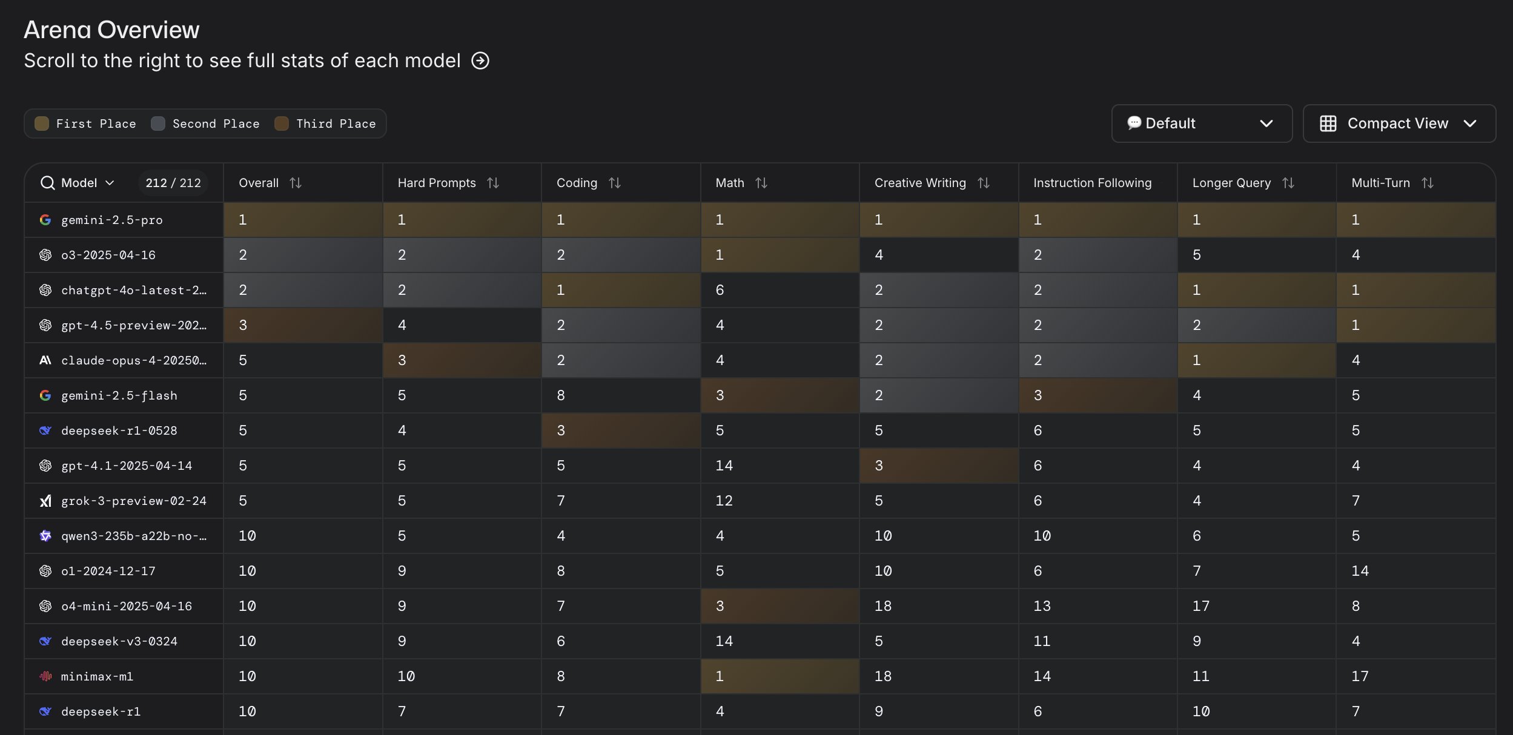Click the Second Place legend swatch
The image size is (1513, 735).
[158, 124]
